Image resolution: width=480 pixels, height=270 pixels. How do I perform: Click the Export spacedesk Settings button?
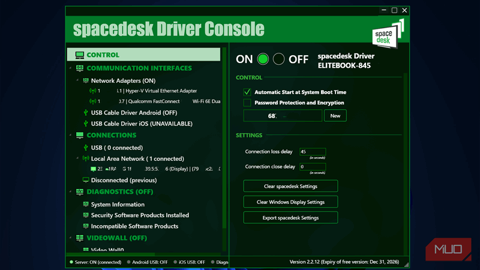[290, 218]
